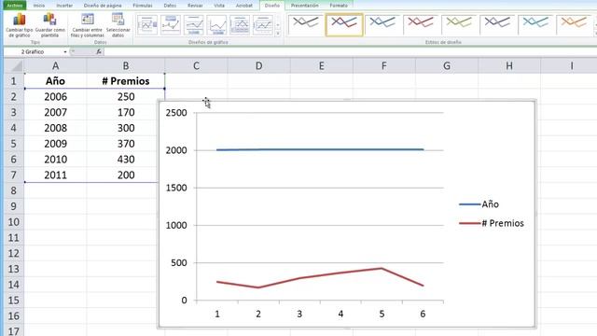Choose the fifth chart layout thumbnail
Viewport: 597px width, 336px height.
pyautogui.click(x=240, y=25)
